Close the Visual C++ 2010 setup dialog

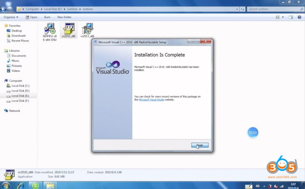206,41
